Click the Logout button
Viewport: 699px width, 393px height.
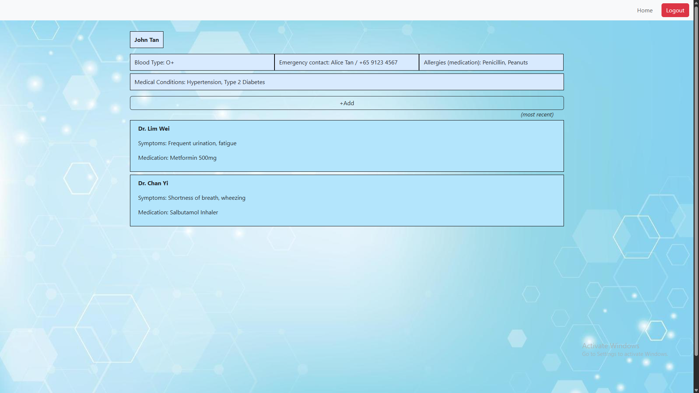(675, 11)
